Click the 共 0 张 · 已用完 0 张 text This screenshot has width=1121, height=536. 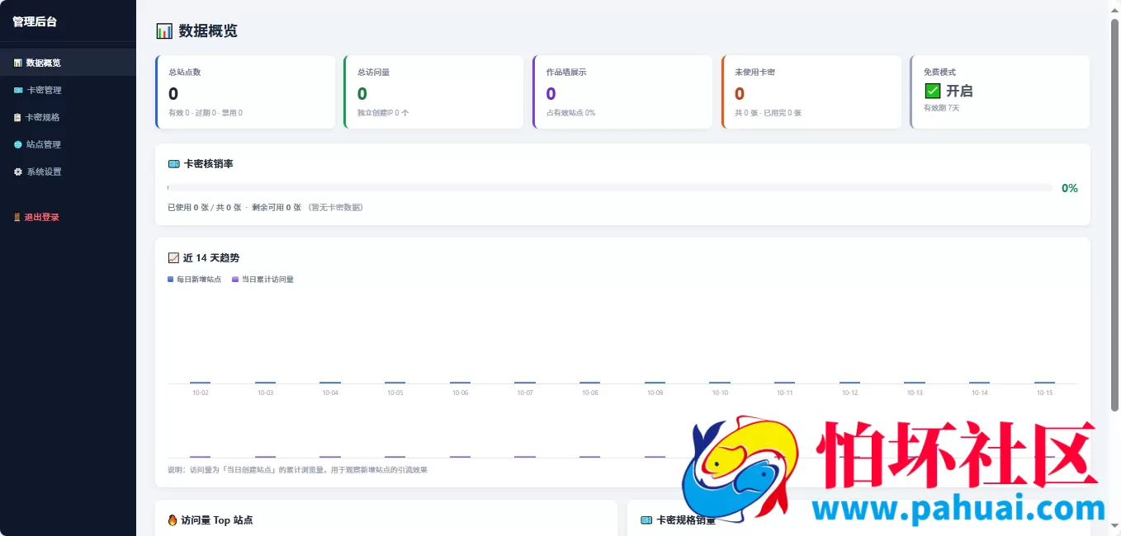(769, 113)
